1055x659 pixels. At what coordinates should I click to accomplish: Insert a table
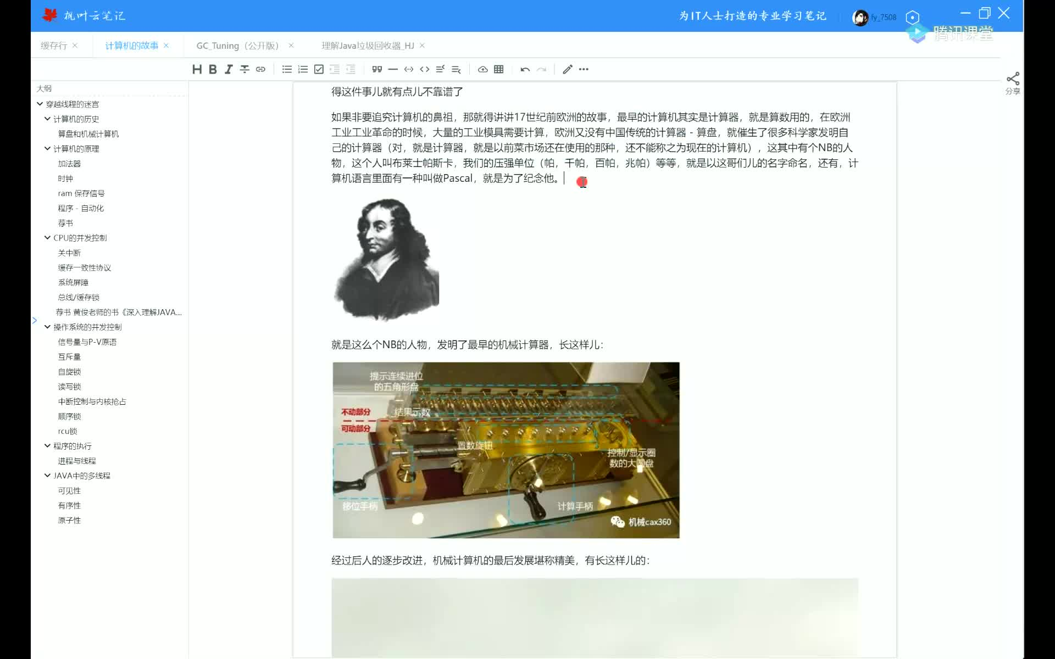coord(498,69)
